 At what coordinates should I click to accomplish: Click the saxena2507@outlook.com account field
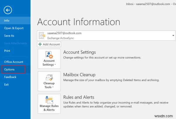pyautogui.click(x=106, y=35)
